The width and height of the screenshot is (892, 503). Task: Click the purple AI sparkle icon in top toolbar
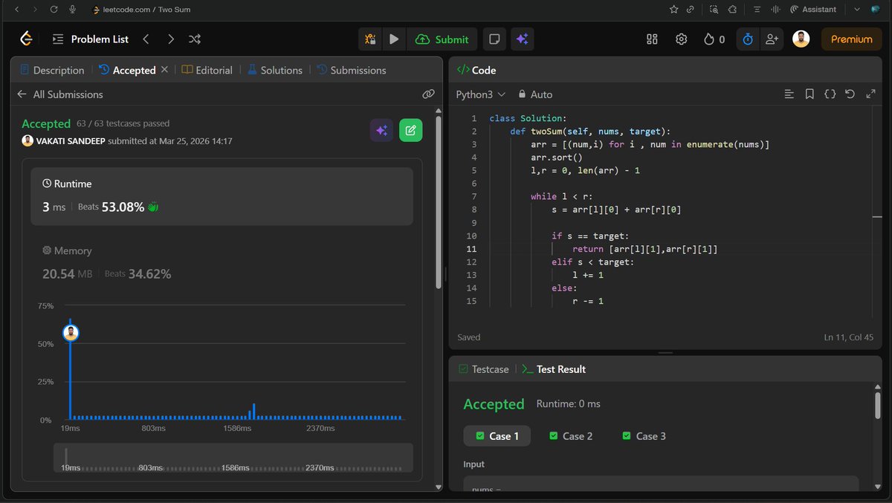tap(522, 39)
